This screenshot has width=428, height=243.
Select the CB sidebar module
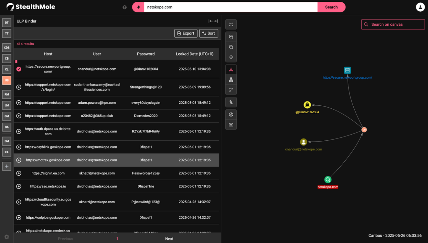pyautogui.click(x=7, y=58)
